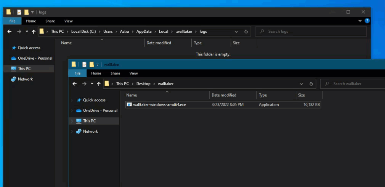Select Network label in the walltaker window sidebar

(x=90, y=132)
